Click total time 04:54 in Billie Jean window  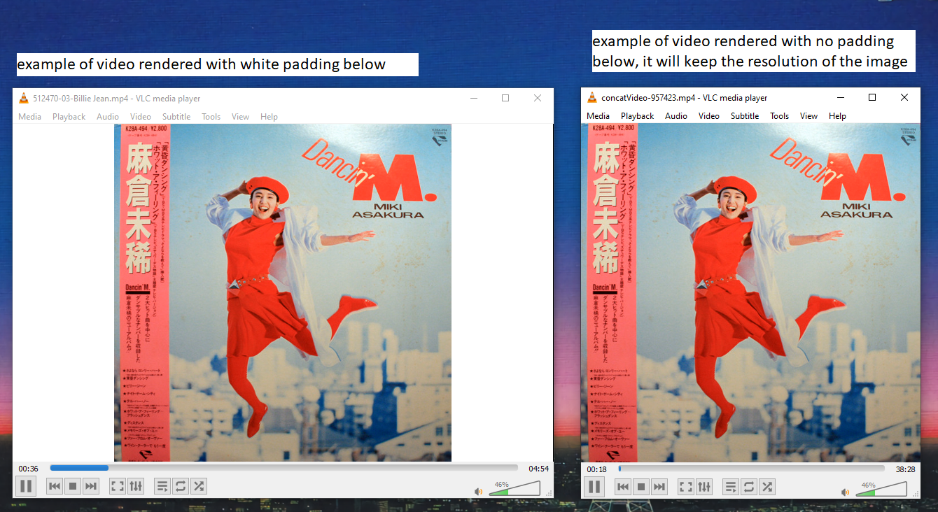point(538,468)
